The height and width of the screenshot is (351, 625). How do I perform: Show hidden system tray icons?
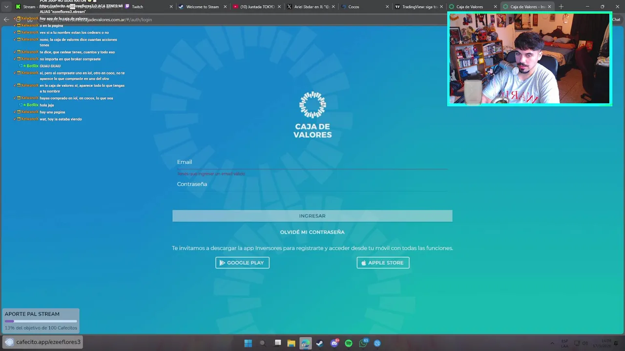[552, 343]
